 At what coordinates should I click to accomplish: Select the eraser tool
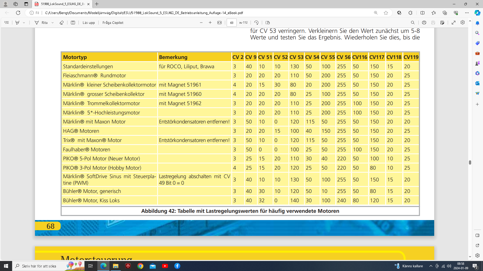(62, 23)
